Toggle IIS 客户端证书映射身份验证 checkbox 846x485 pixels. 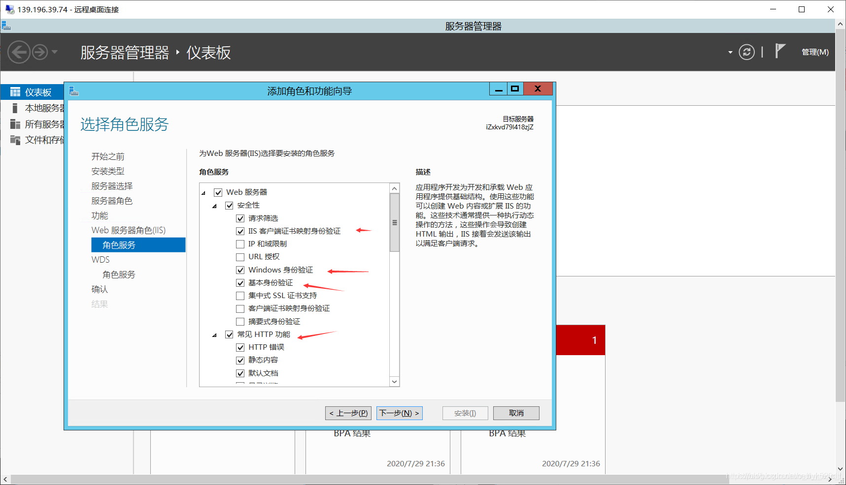(x=240, y=231)
